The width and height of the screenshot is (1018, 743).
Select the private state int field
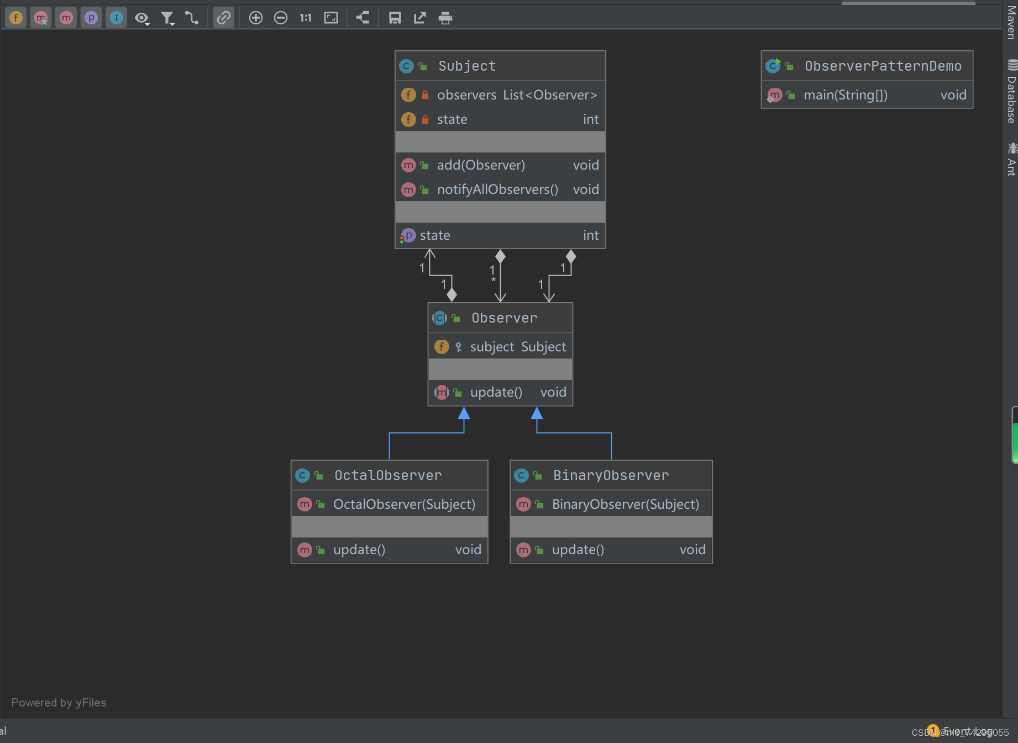[500, 119]
